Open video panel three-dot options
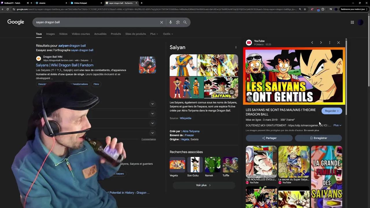 (330, 42)
